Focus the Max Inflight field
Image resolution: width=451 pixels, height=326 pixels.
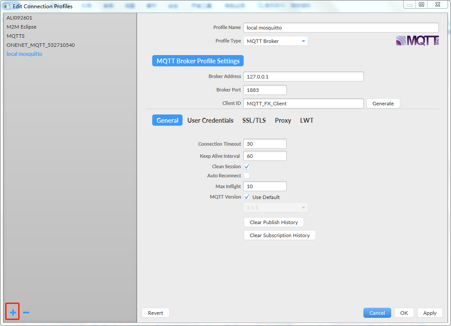point(265,186)
